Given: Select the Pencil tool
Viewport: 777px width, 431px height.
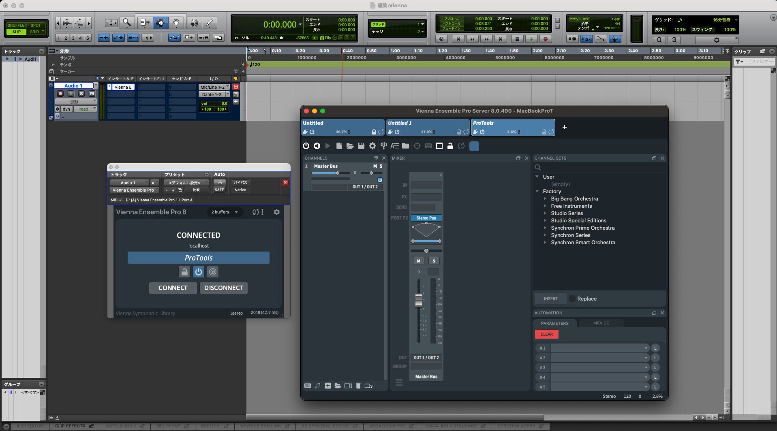Looking at the screenshot, I should 210,23.
